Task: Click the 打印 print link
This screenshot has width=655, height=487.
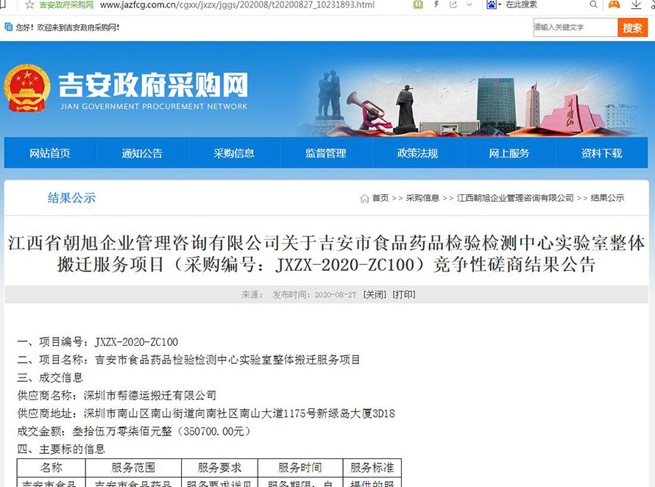Action: (403, 295)
